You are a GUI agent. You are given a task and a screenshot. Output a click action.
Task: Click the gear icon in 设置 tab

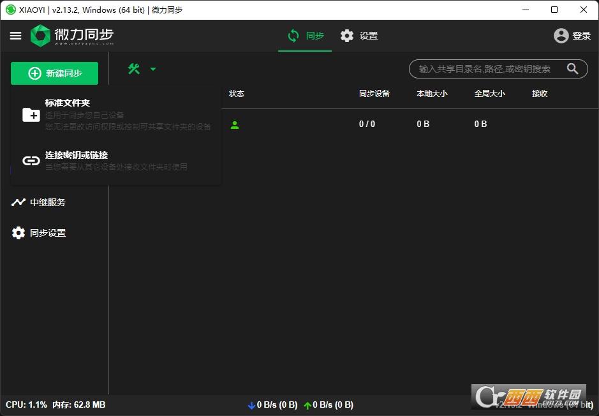347,36
